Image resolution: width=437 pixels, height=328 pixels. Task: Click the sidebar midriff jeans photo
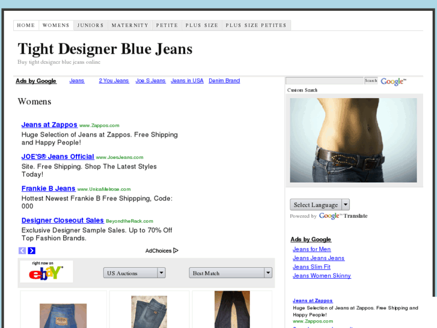pos(353,140)
